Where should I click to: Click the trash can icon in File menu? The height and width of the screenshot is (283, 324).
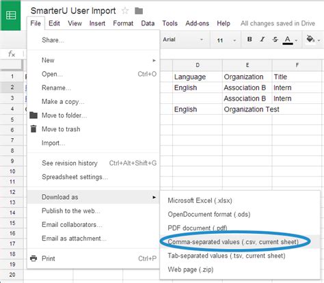(x=33, y=129)
